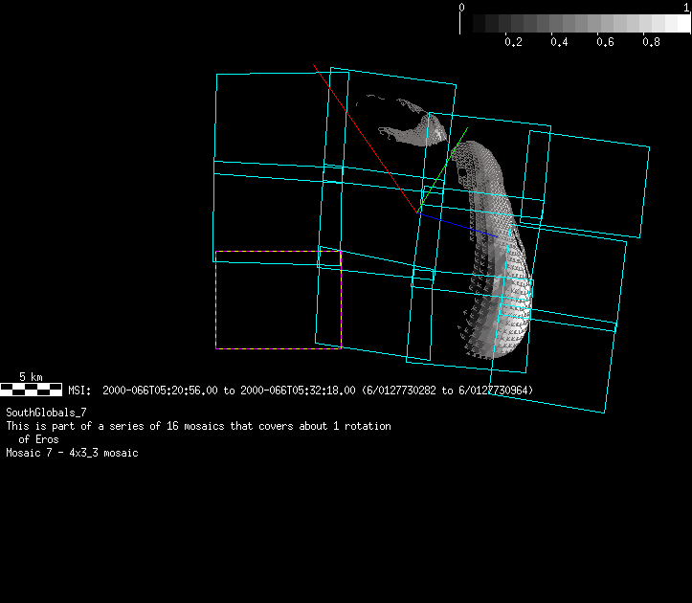Click the '16 mosaics' description line
The image size is (692, 603).
point(198,426)
